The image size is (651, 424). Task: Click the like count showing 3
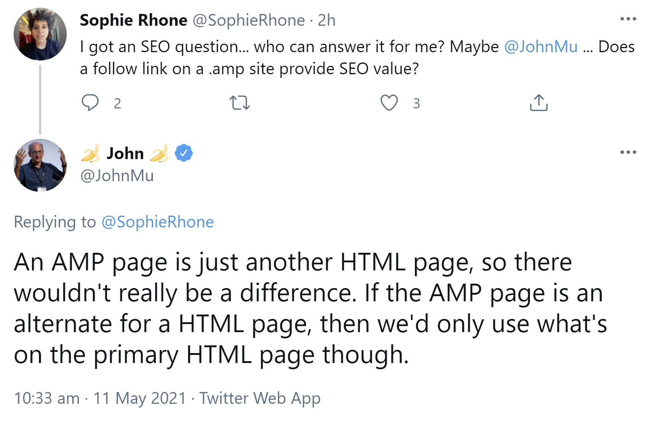pos(416,104)
